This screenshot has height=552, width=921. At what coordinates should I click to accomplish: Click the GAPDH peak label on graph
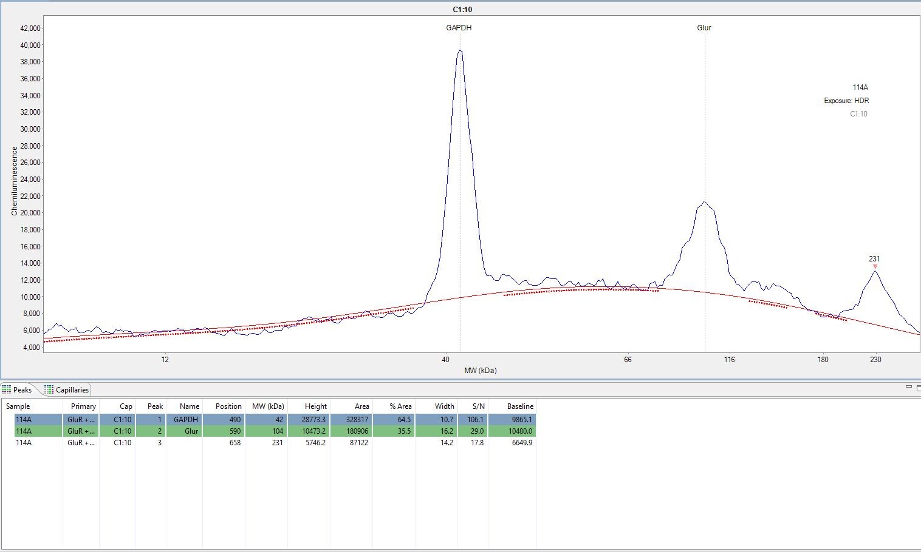[x=459, y=28]
